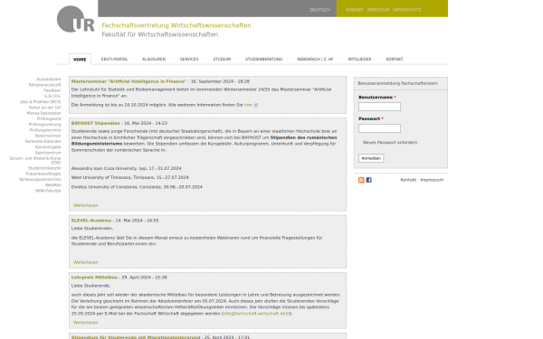The image size is (543, 339).
Task: Open Semester-Kalender sidebar link
Action: point(43,141)
